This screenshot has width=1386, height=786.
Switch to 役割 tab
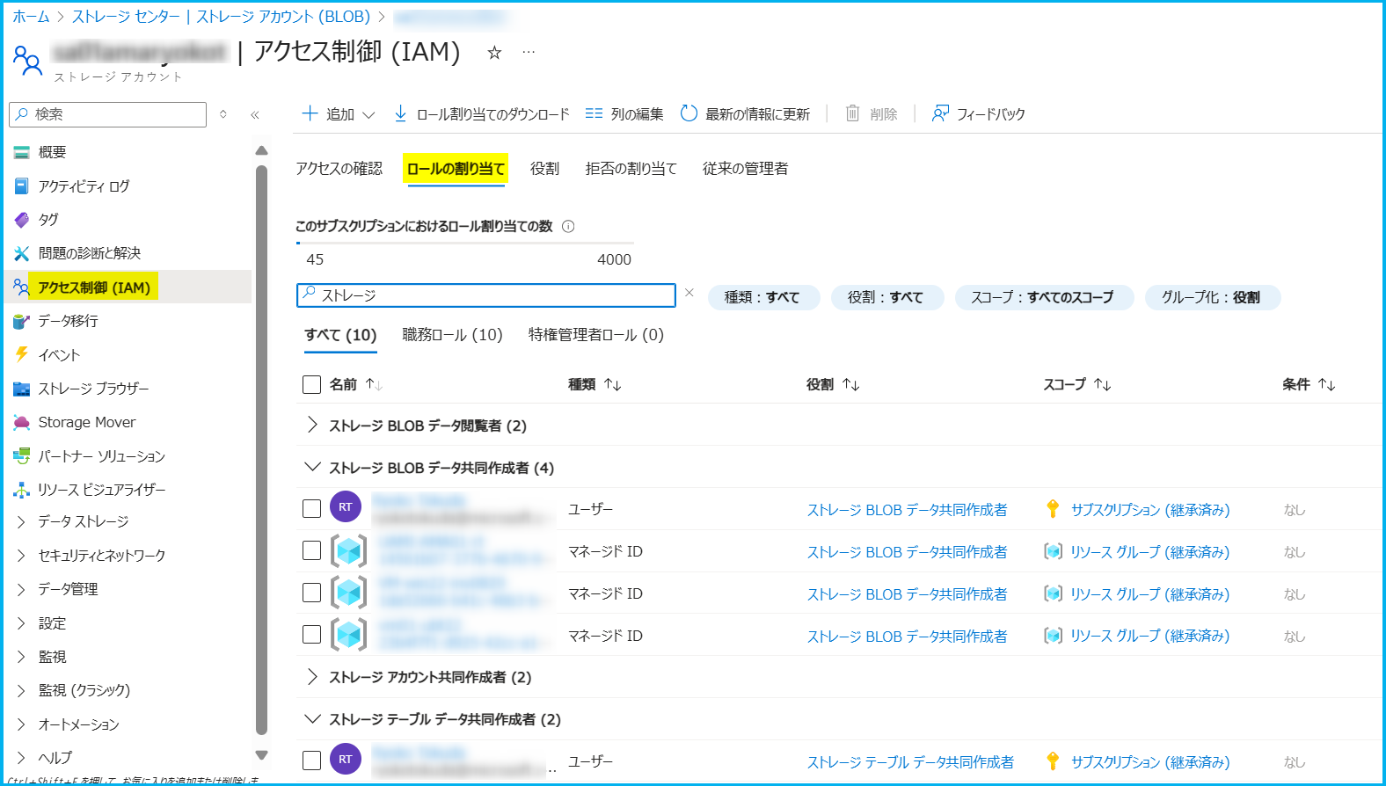(545, 169)
